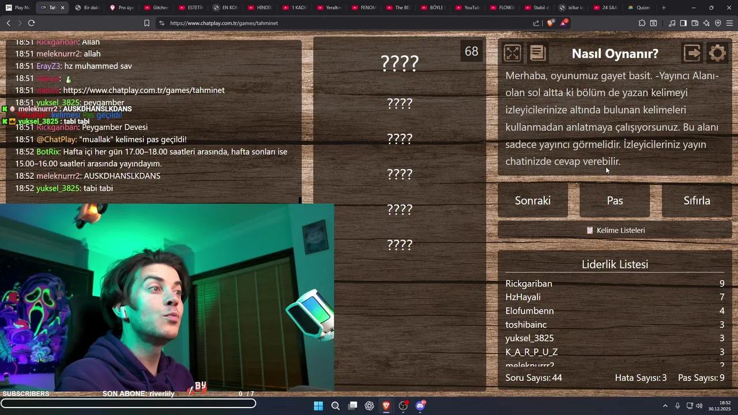Click HzHayali in the leaderboard
The image size is (738, 415).
(x=523, y=297)
